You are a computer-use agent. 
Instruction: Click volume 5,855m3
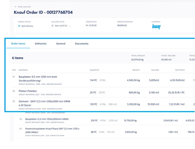pyautogui.click(x=154, y=80)
